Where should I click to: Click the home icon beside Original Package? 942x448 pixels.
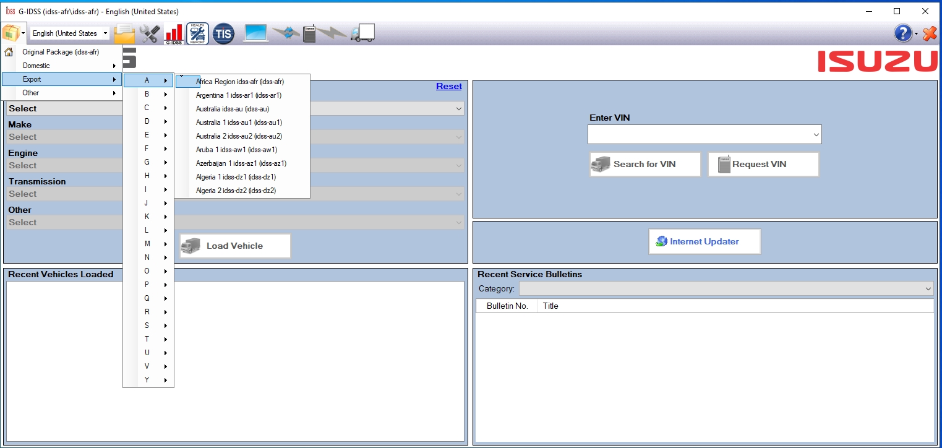pyautogui.click(x=9, y=52)
